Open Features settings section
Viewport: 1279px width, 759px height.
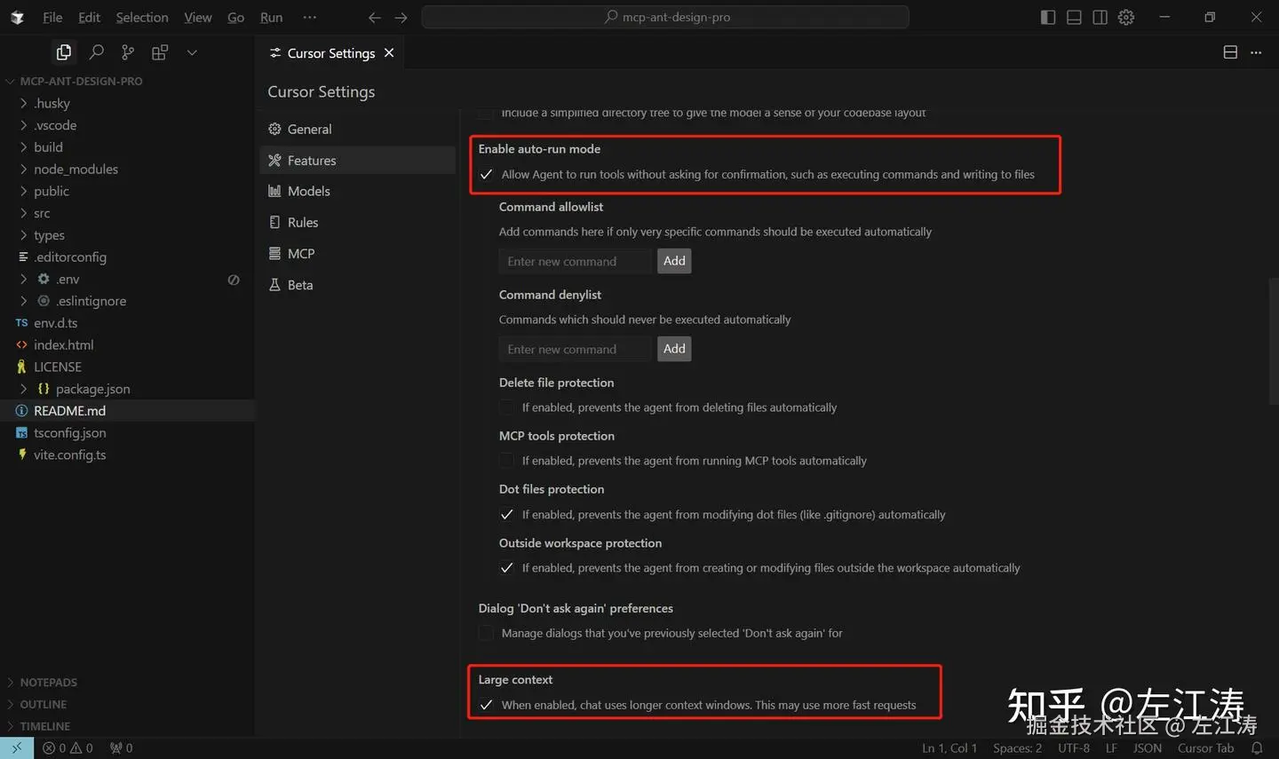point(358,161)
